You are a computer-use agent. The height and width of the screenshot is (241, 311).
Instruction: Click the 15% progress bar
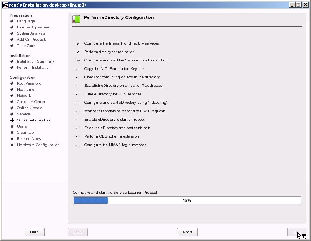(x=187, y=200)
